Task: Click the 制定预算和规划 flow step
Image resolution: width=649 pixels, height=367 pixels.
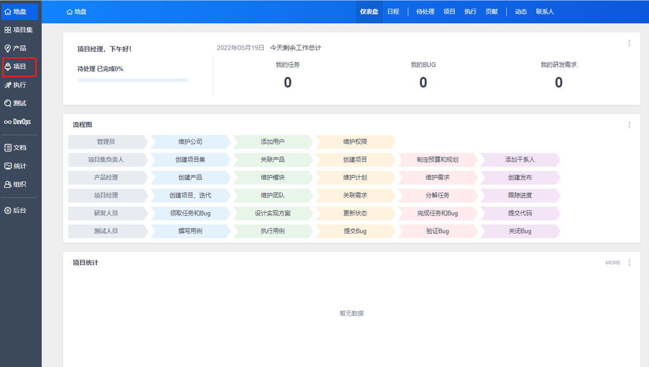Action: 438,160
